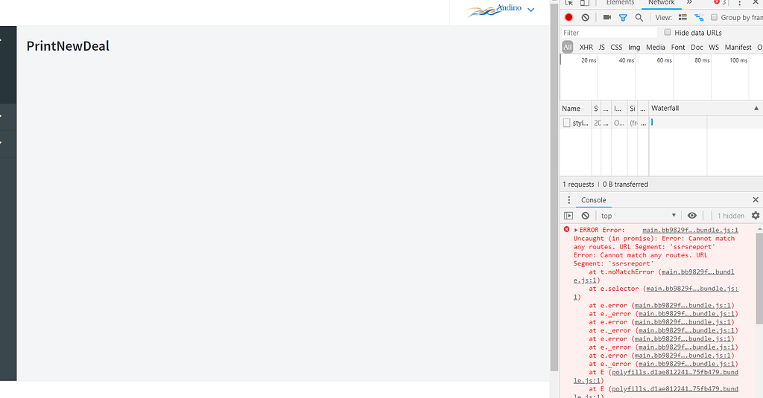Toggle the device toolbar icon
Image resolution: width=763 pixels, height=398 pixels.
[x=584, y=2]
